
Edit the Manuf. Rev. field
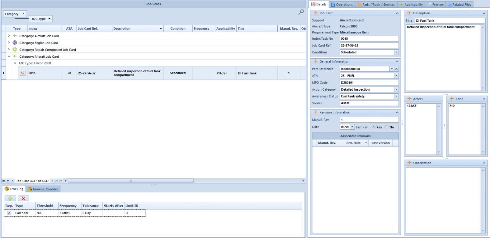(x=369, y=120)
